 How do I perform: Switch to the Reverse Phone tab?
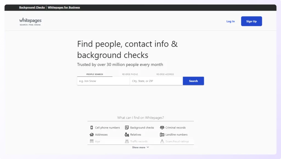pyautogui.click(x=131, y=74)
